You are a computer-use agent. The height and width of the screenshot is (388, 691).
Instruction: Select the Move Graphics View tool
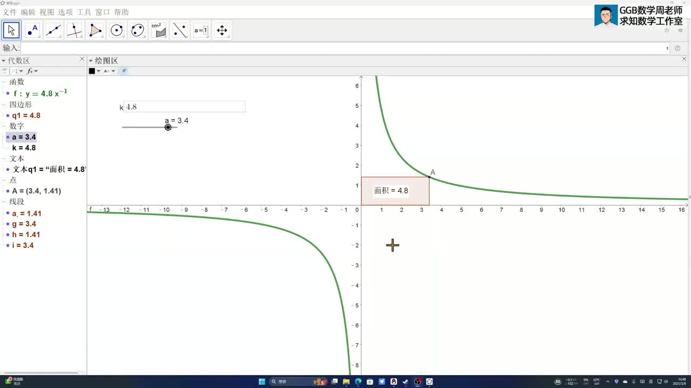point(222,30)
